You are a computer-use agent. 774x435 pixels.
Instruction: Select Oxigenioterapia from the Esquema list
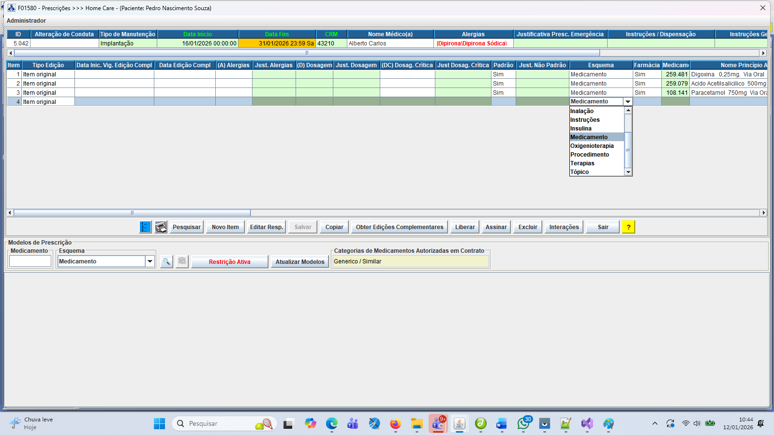592,146
